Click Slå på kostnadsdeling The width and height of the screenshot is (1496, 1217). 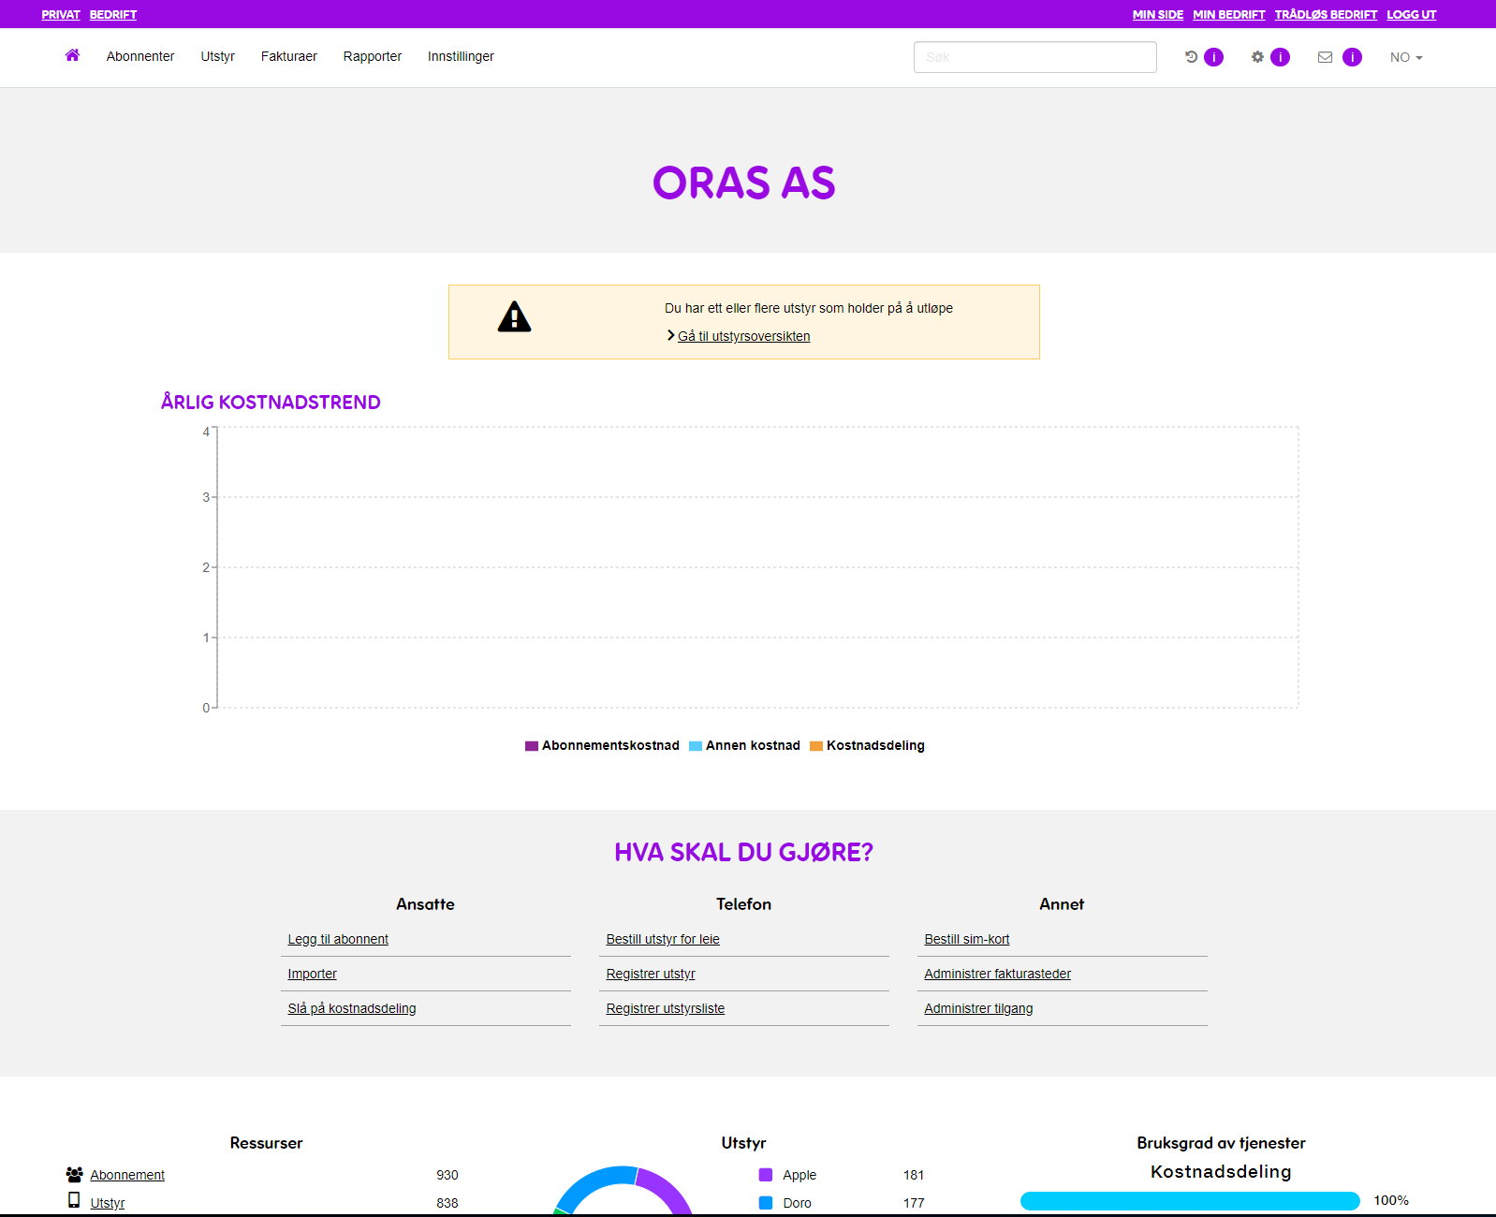[352, 1008]
